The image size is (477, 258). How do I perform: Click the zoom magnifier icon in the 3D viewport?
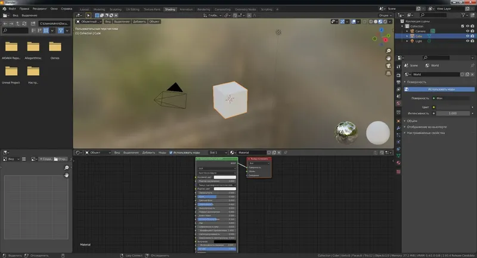(388, 51)
